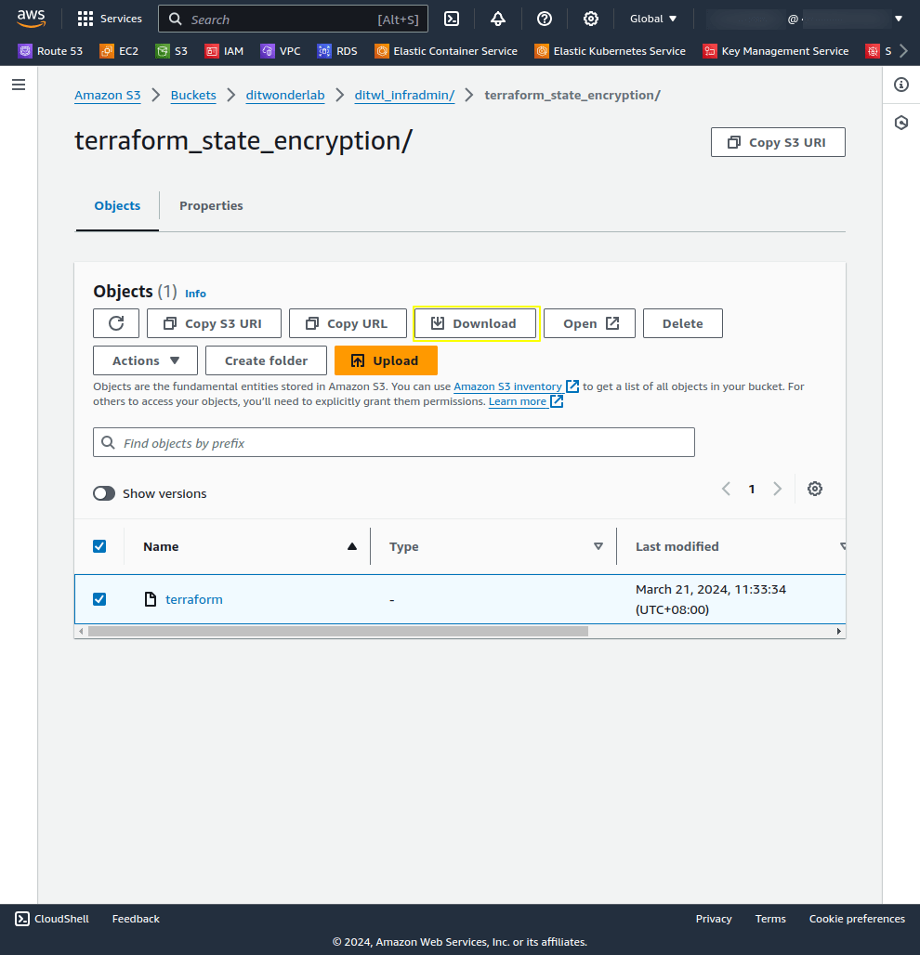Open the RDS service from favorites bar
Image resolution: width=920 pixels, height=955 pixels.
point(336,51)
